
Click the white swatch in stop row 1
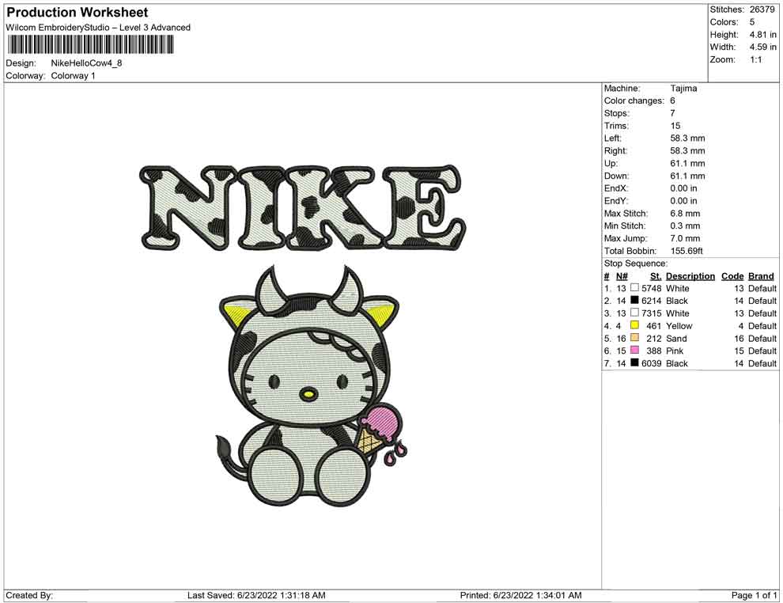click(634, 288)
